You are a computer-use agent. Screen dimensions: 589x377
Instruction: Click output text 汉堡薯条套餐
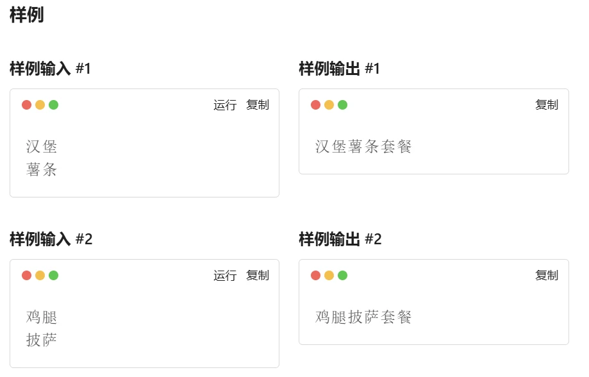pos(363,147)
